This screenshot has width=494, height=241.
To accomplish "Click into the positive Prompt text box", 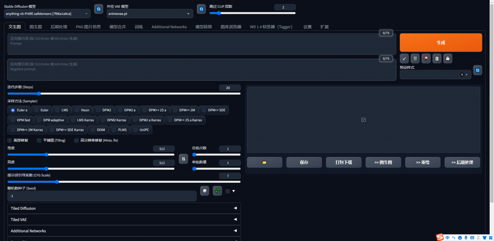I will pyautogui.click(x=202, y=44).
